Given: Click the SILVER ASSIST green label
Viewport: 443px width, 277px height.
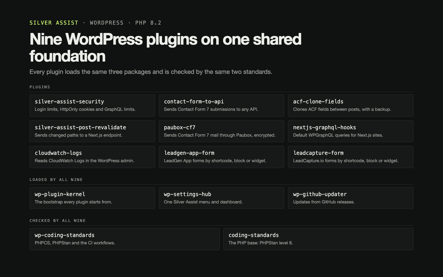Looking at the screenshot, I should [54, 23].
